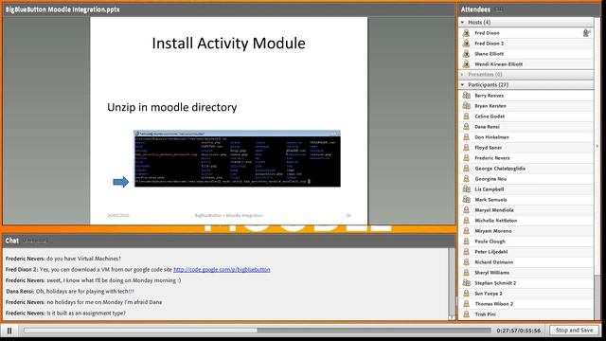Screen dimensions: 606x341
Task: Click 'Unzip in moodle directory' slide text
Action: [172, 107]
